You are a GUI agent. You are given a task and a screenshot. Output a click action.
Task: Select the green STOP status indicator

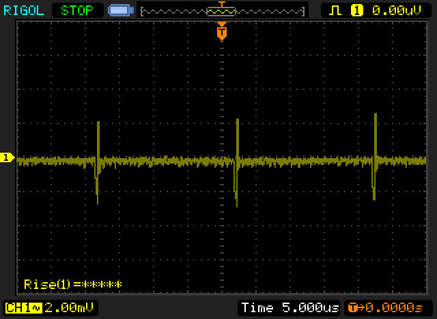click(x=77, y=11)
